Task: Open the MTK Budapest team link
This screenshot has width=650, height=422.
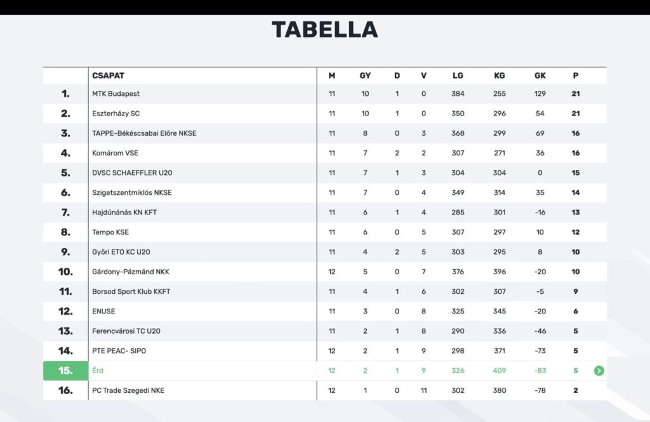Action: [116, 94]
